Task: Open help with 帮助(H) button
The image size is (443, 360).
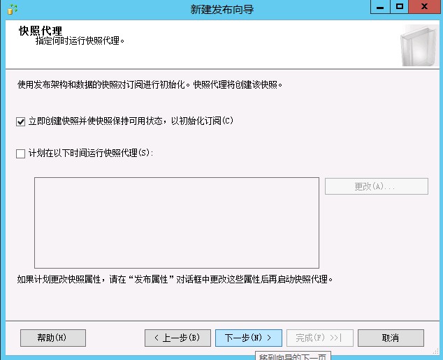Action: [x=52, y=338]
